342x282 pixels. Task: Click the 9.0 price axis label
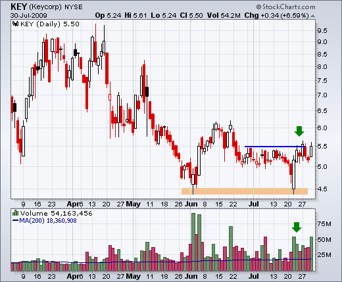tap(322, 42)
